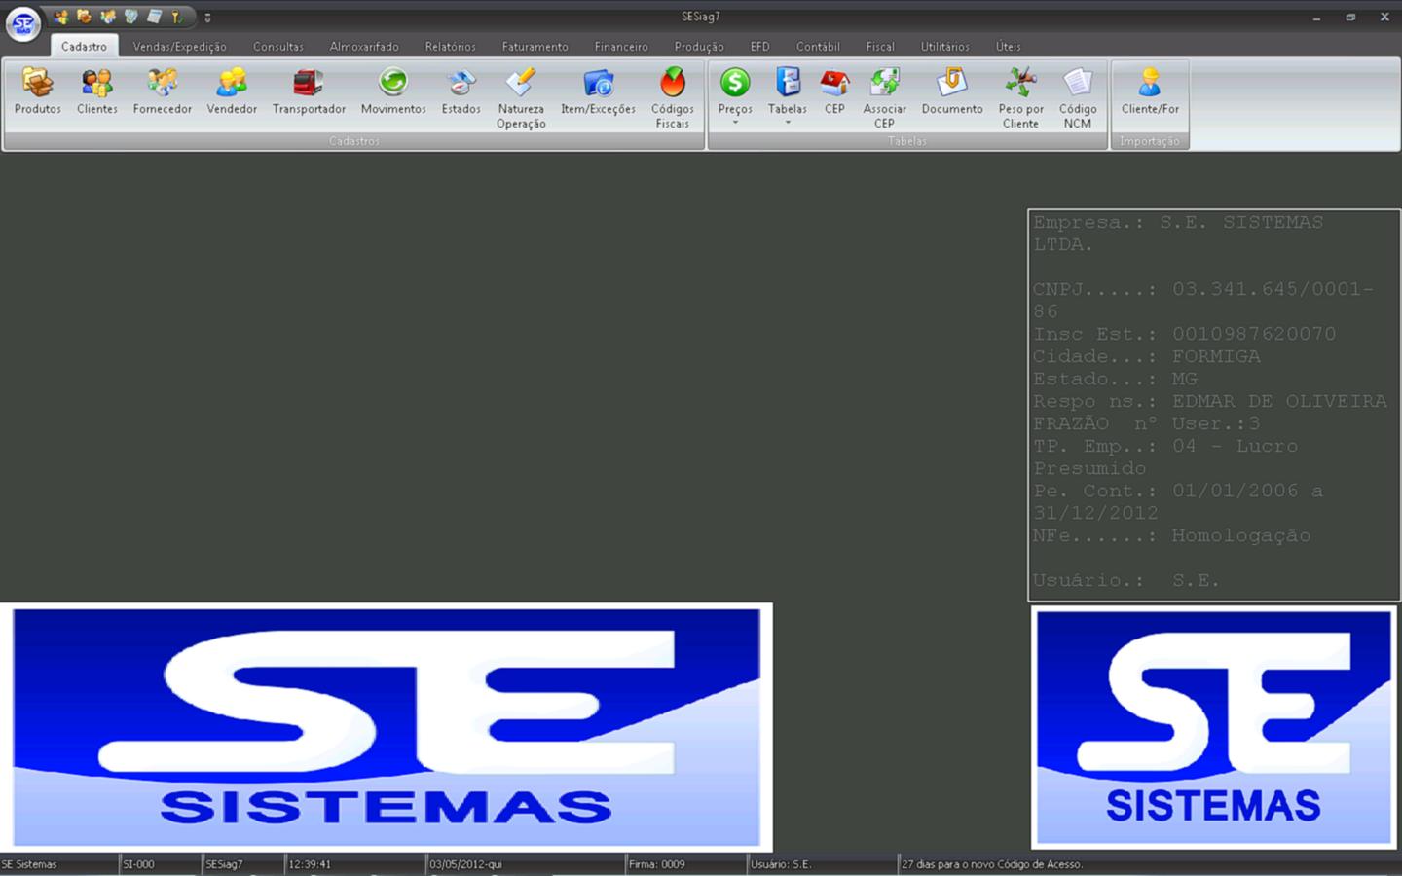Expand the Preços dropdown

(x=735, y=123)
